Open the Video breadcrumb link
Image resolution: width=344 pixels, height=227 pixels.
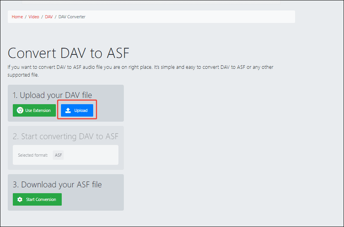[34, 17]
